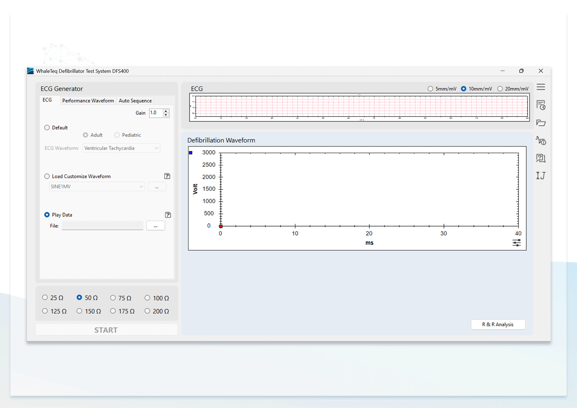Click the 'ms' axis label
This screenshot has width=577, height=408.
coord(369,243)
